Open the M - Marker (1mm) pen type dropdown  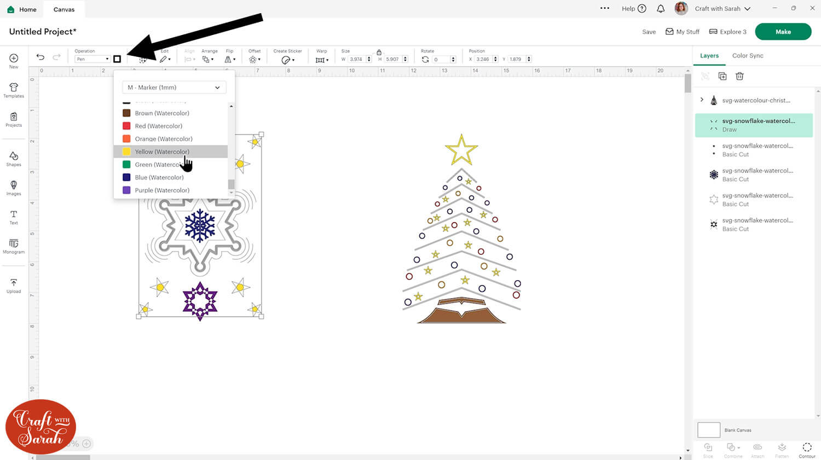[174, 88]
